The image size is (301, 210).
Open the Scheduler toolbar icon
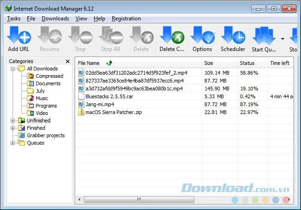pyautogui.click(x=233, y=39)
